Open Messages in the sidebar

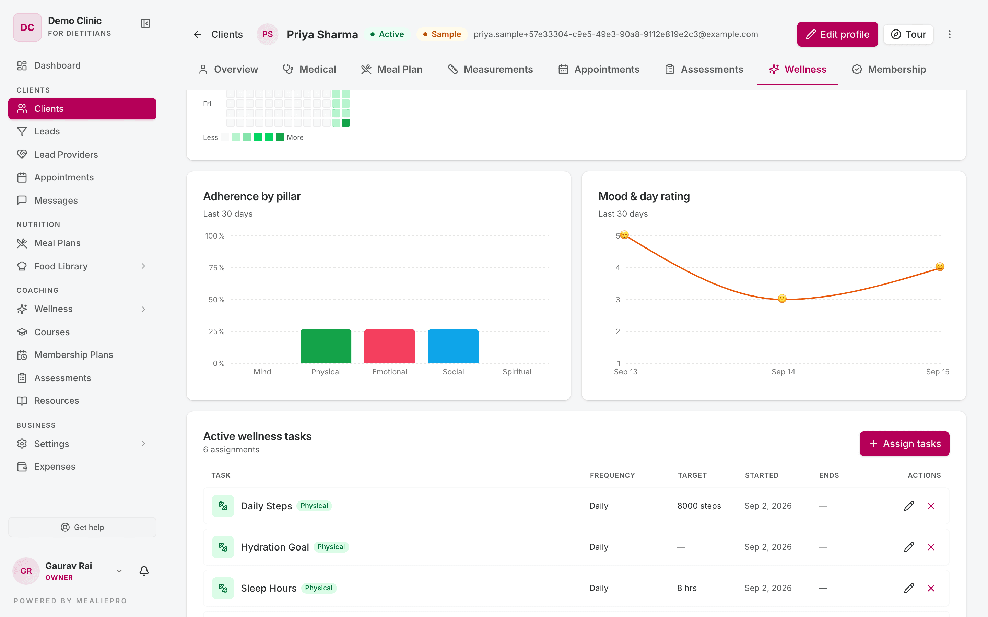[82, 201]
